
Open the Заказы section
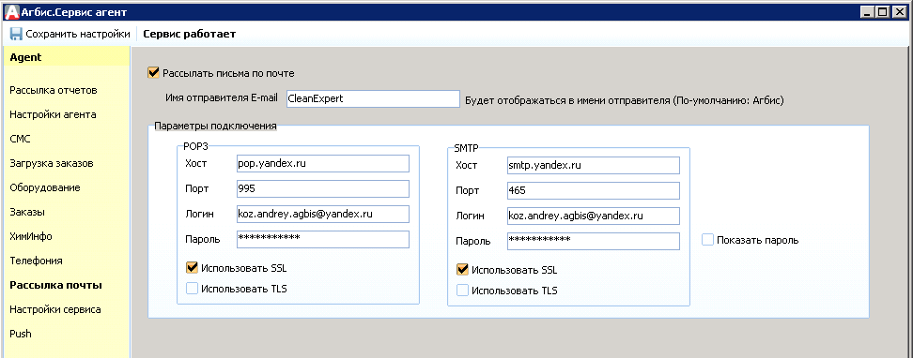tap(27, 213)
